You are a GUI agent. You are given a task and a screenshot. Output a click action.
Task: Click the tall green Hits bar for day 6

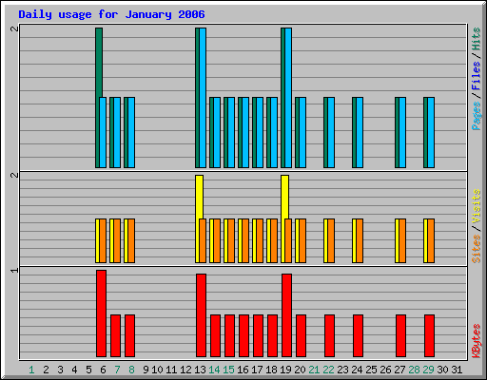[x=99, y=63]
